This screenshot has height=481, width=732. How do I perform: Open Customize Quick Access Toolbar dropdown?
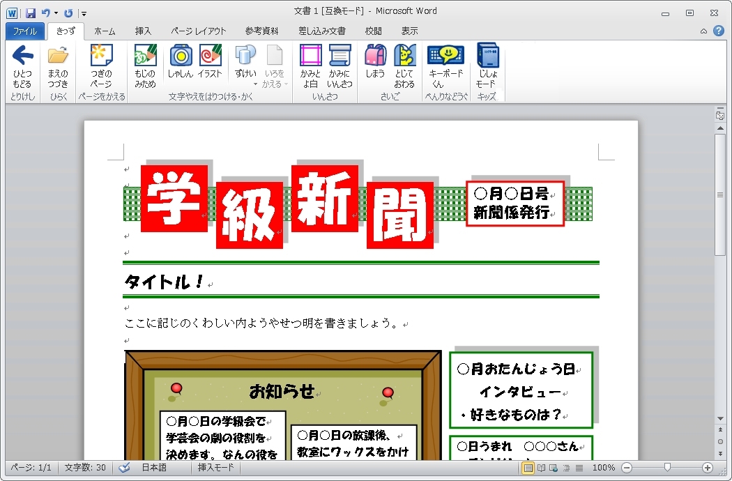[x=84, y=13]
